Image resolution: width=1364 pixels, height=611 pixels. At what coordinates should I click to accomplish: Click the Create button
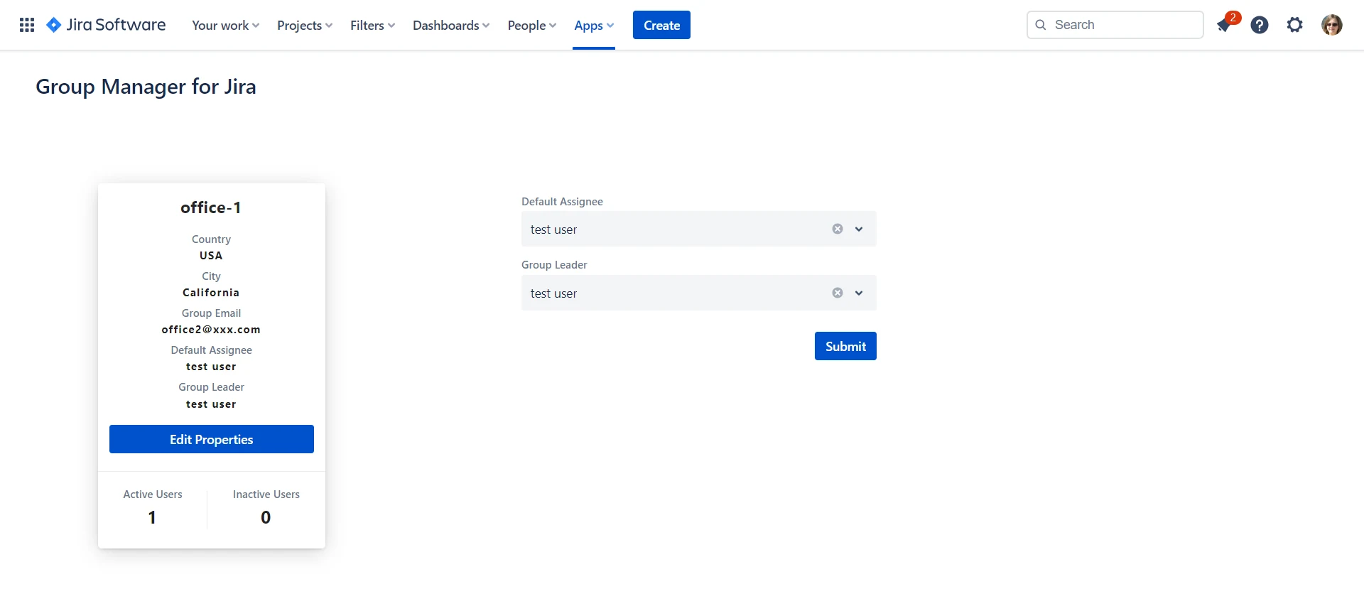coord(661,25)
